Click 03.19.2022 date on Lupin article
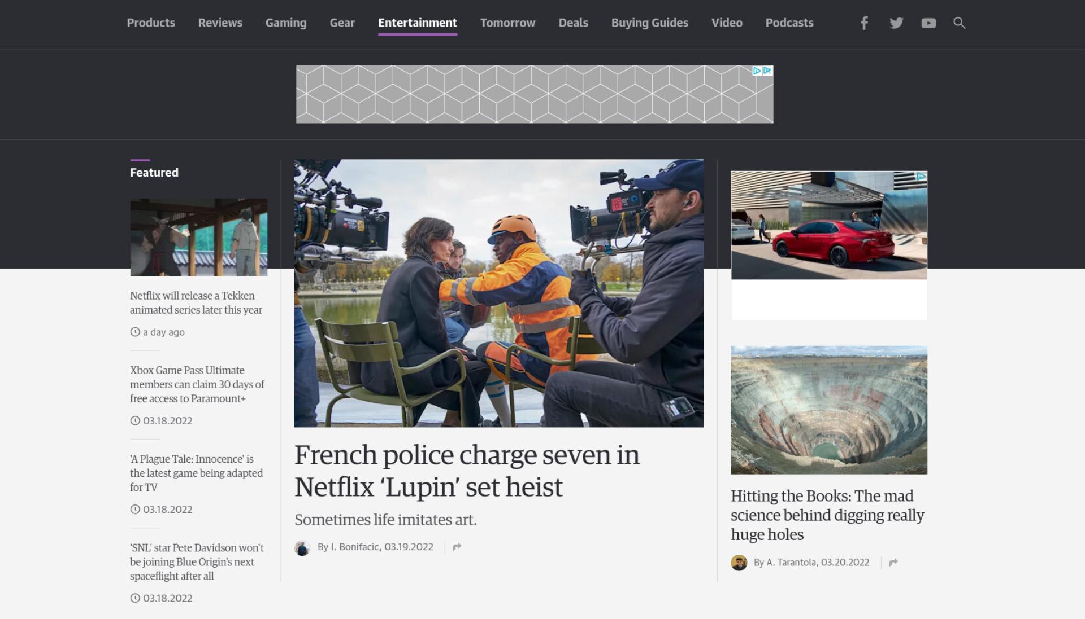The image size is (1085, 619). point(409,547)
